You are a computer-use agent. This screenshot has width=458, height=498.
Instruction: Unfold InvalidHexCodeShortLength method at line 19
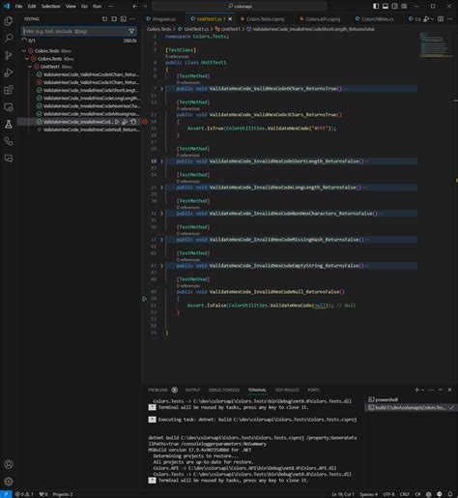[161, 161]
